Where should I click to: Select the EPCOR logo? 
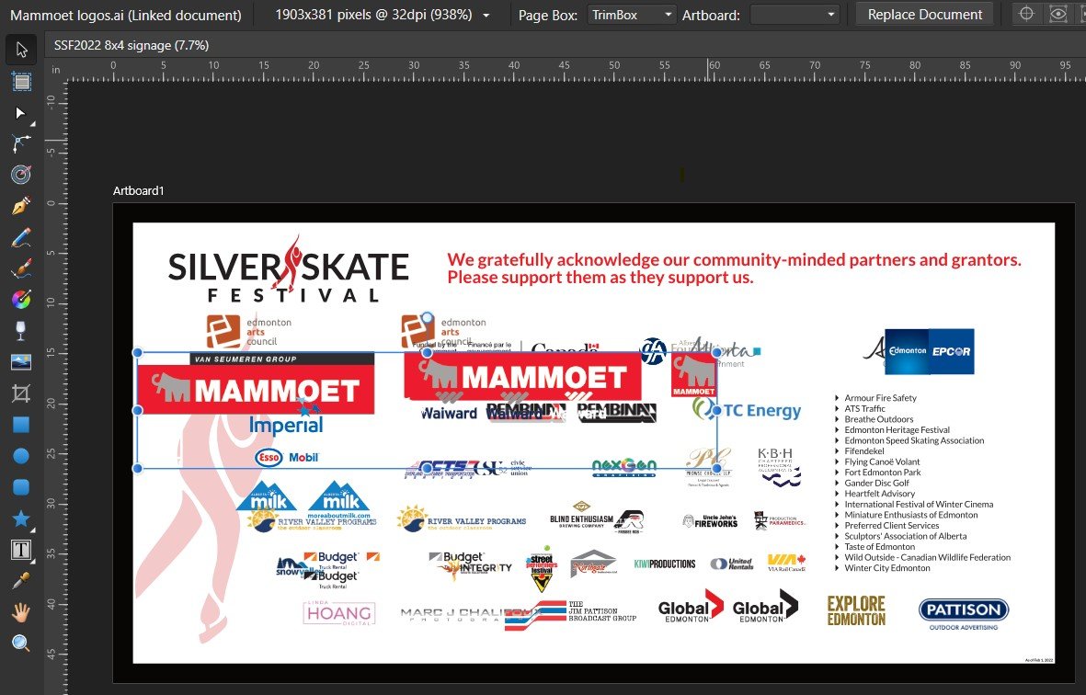click(x=951, y=352)
